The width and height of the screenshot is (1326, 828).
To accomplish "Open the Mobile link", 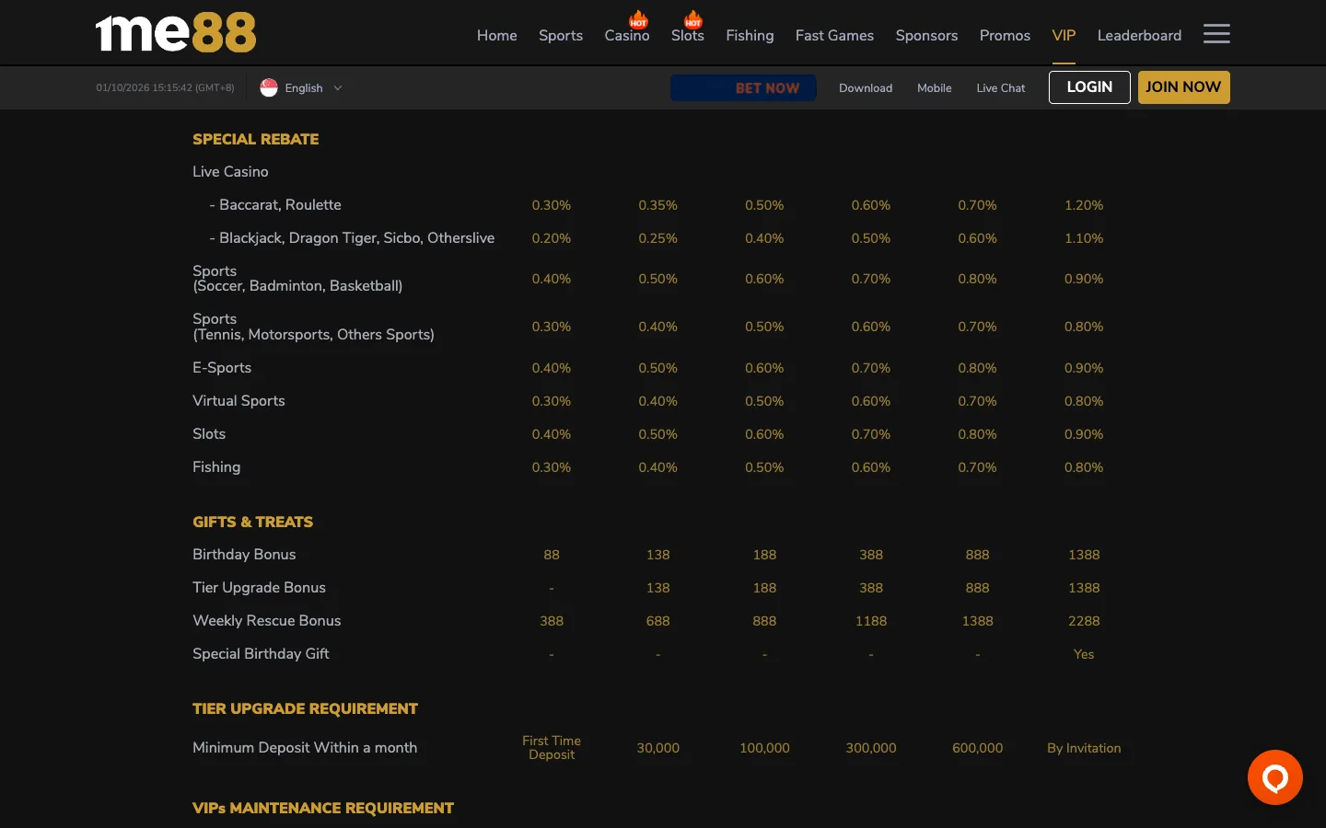I will click(935, 88).
